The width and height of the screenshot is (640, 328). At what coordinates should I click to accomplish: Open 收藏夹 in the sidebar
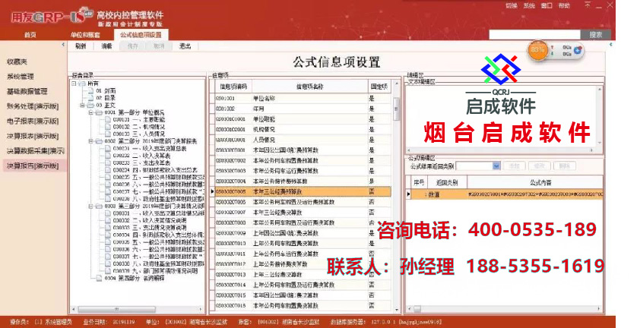tap(17, 61)
